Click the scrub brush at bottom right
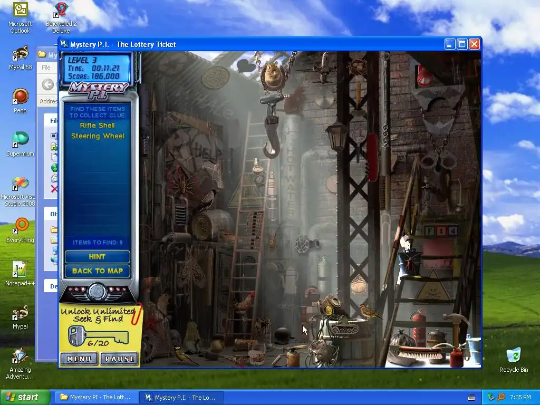Screen dimensions: 540x405 coord(419,354)
